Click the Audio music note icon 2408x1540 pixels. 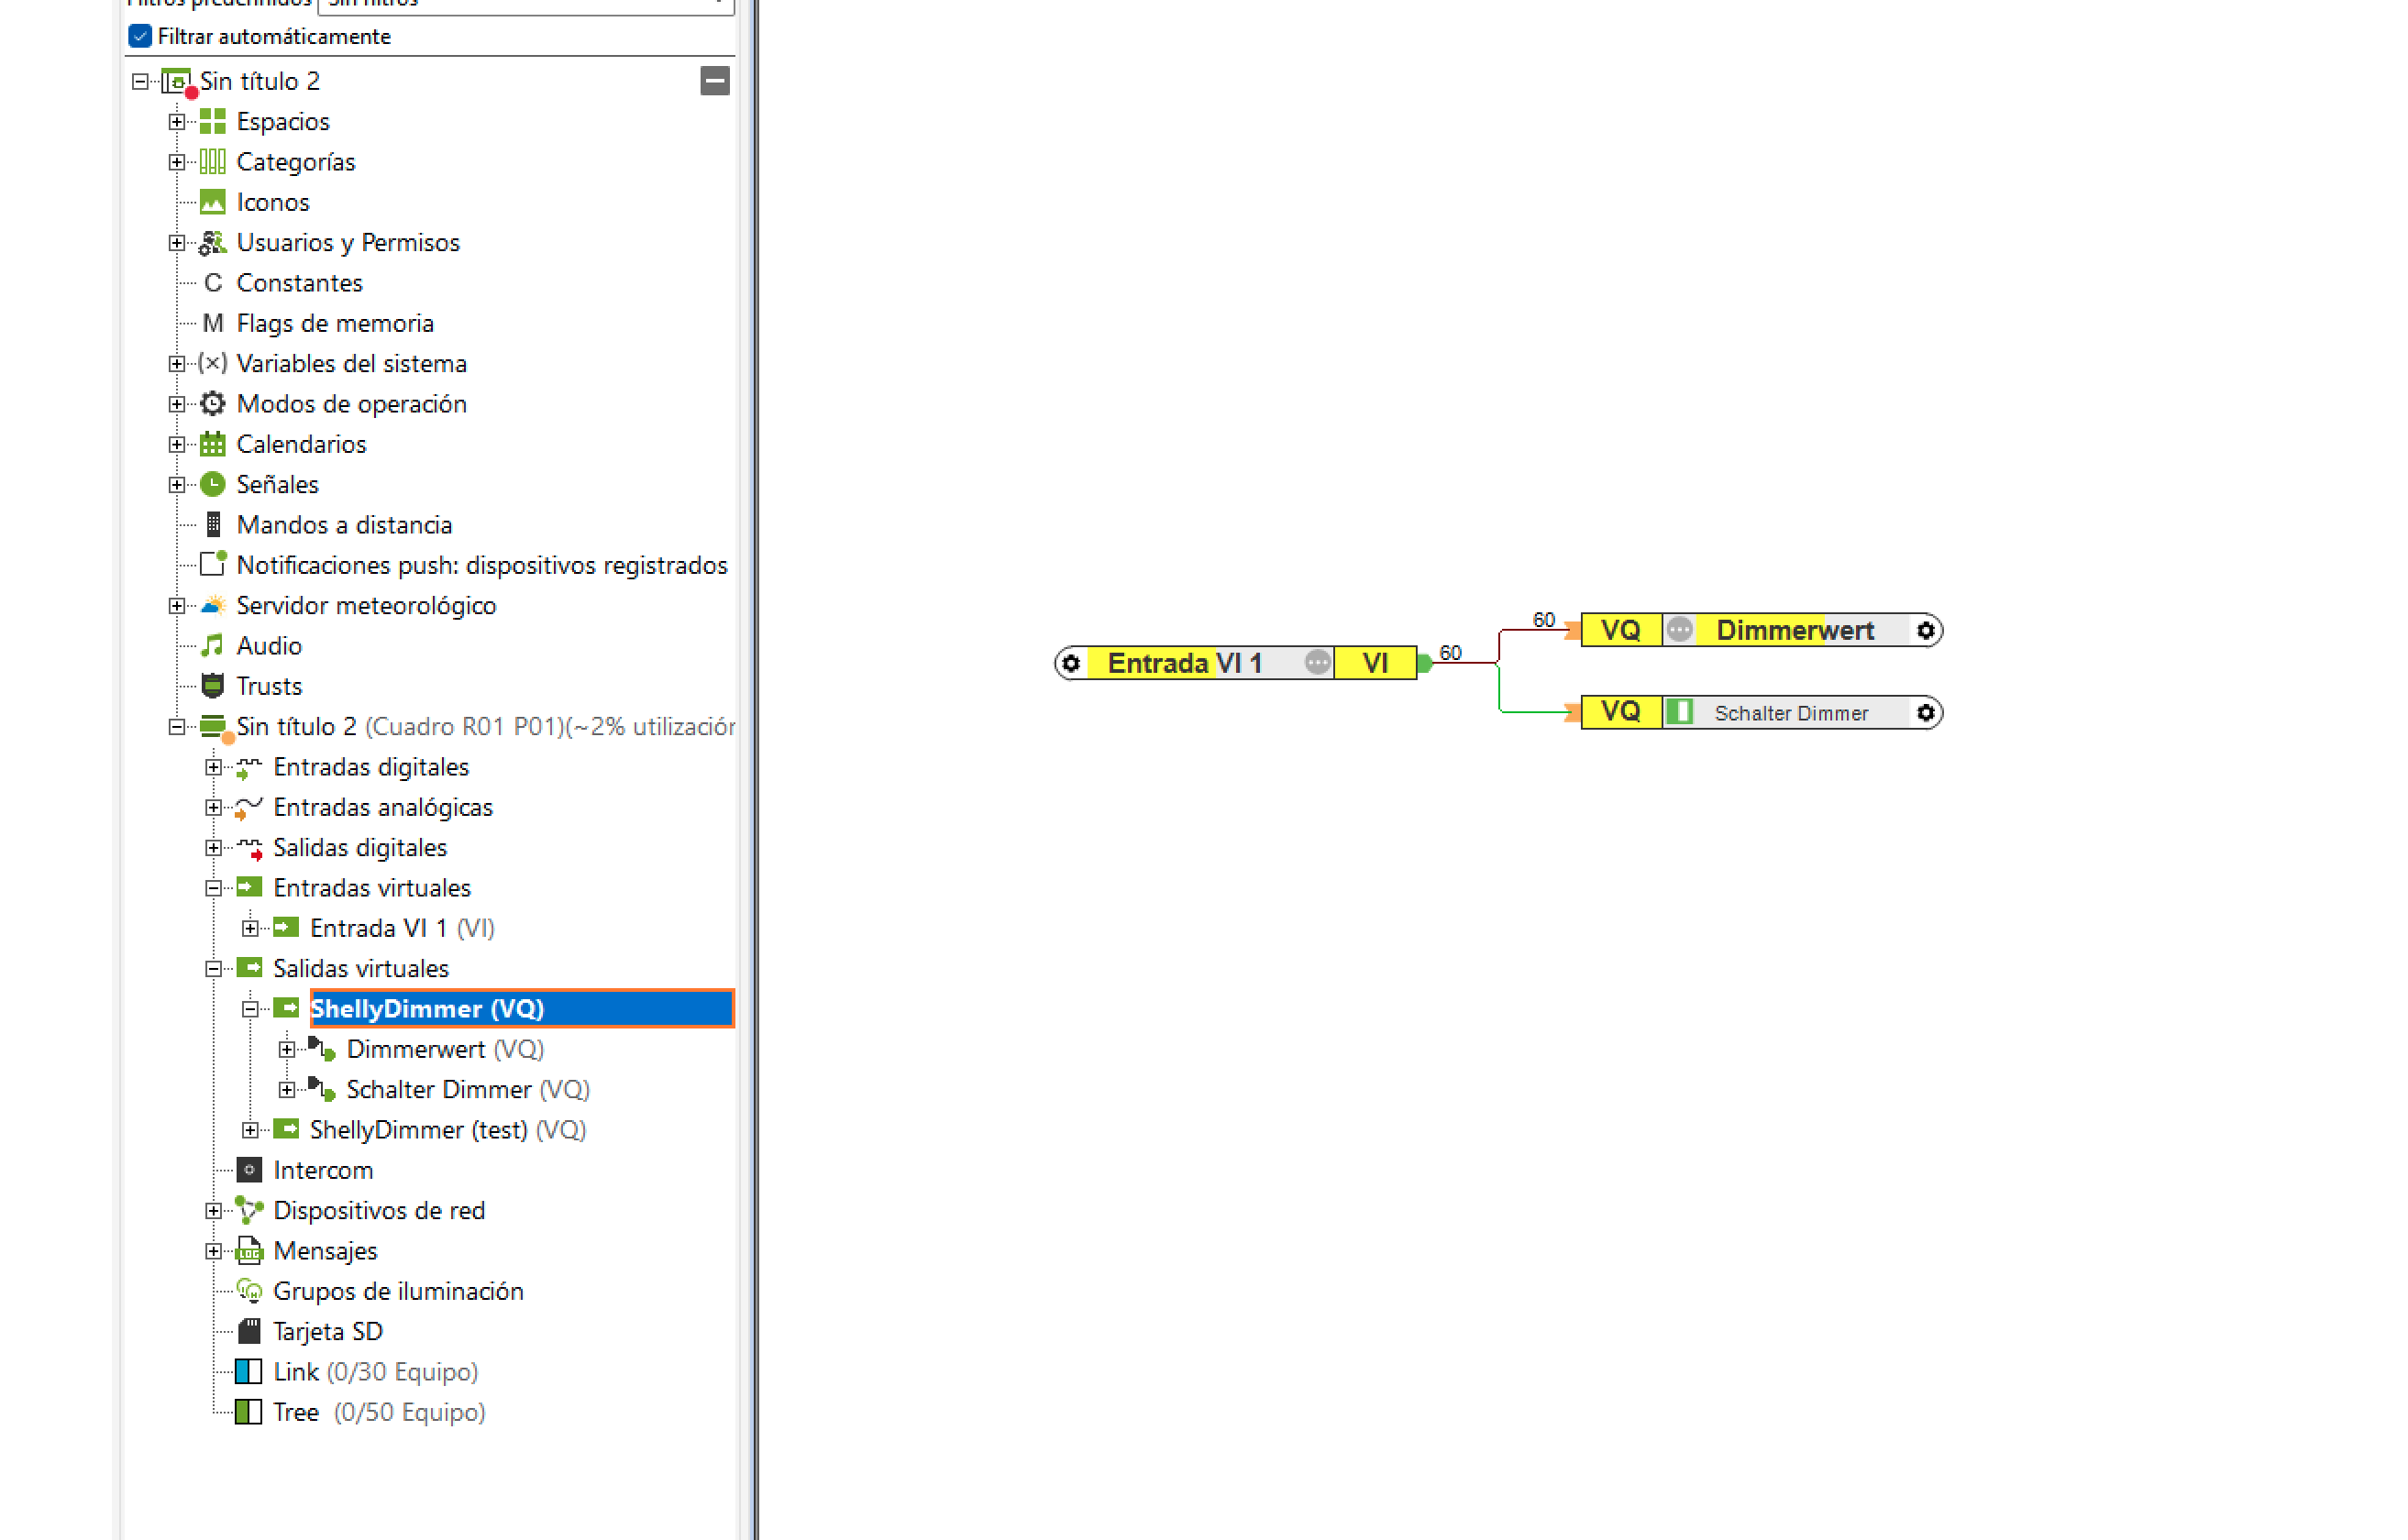pos(213,646)
